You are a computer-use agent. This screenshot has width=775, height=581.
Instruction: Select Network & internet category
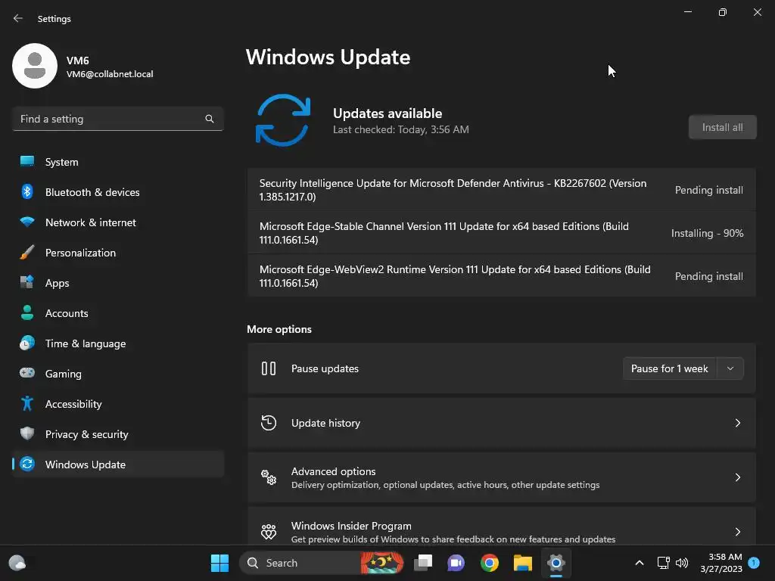(118, 222)
